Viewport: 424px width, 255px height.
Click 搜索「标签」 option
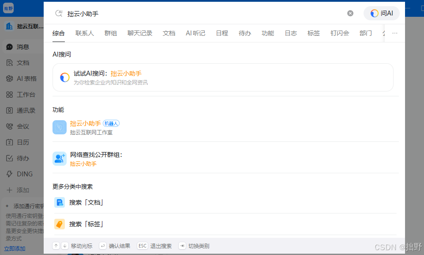(x=225, y=224)
